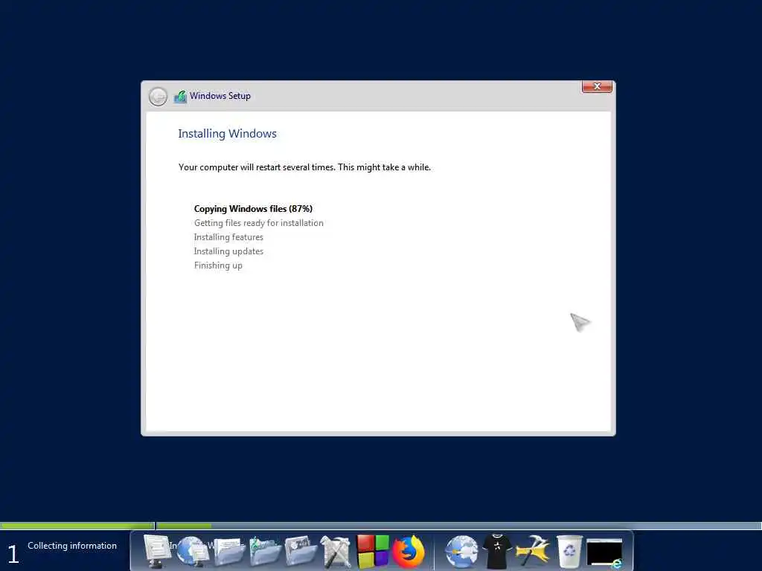Click the 'Installing features' step text
Screen dimensions: 762x571
pyautogui.click(x=228, y=237)
